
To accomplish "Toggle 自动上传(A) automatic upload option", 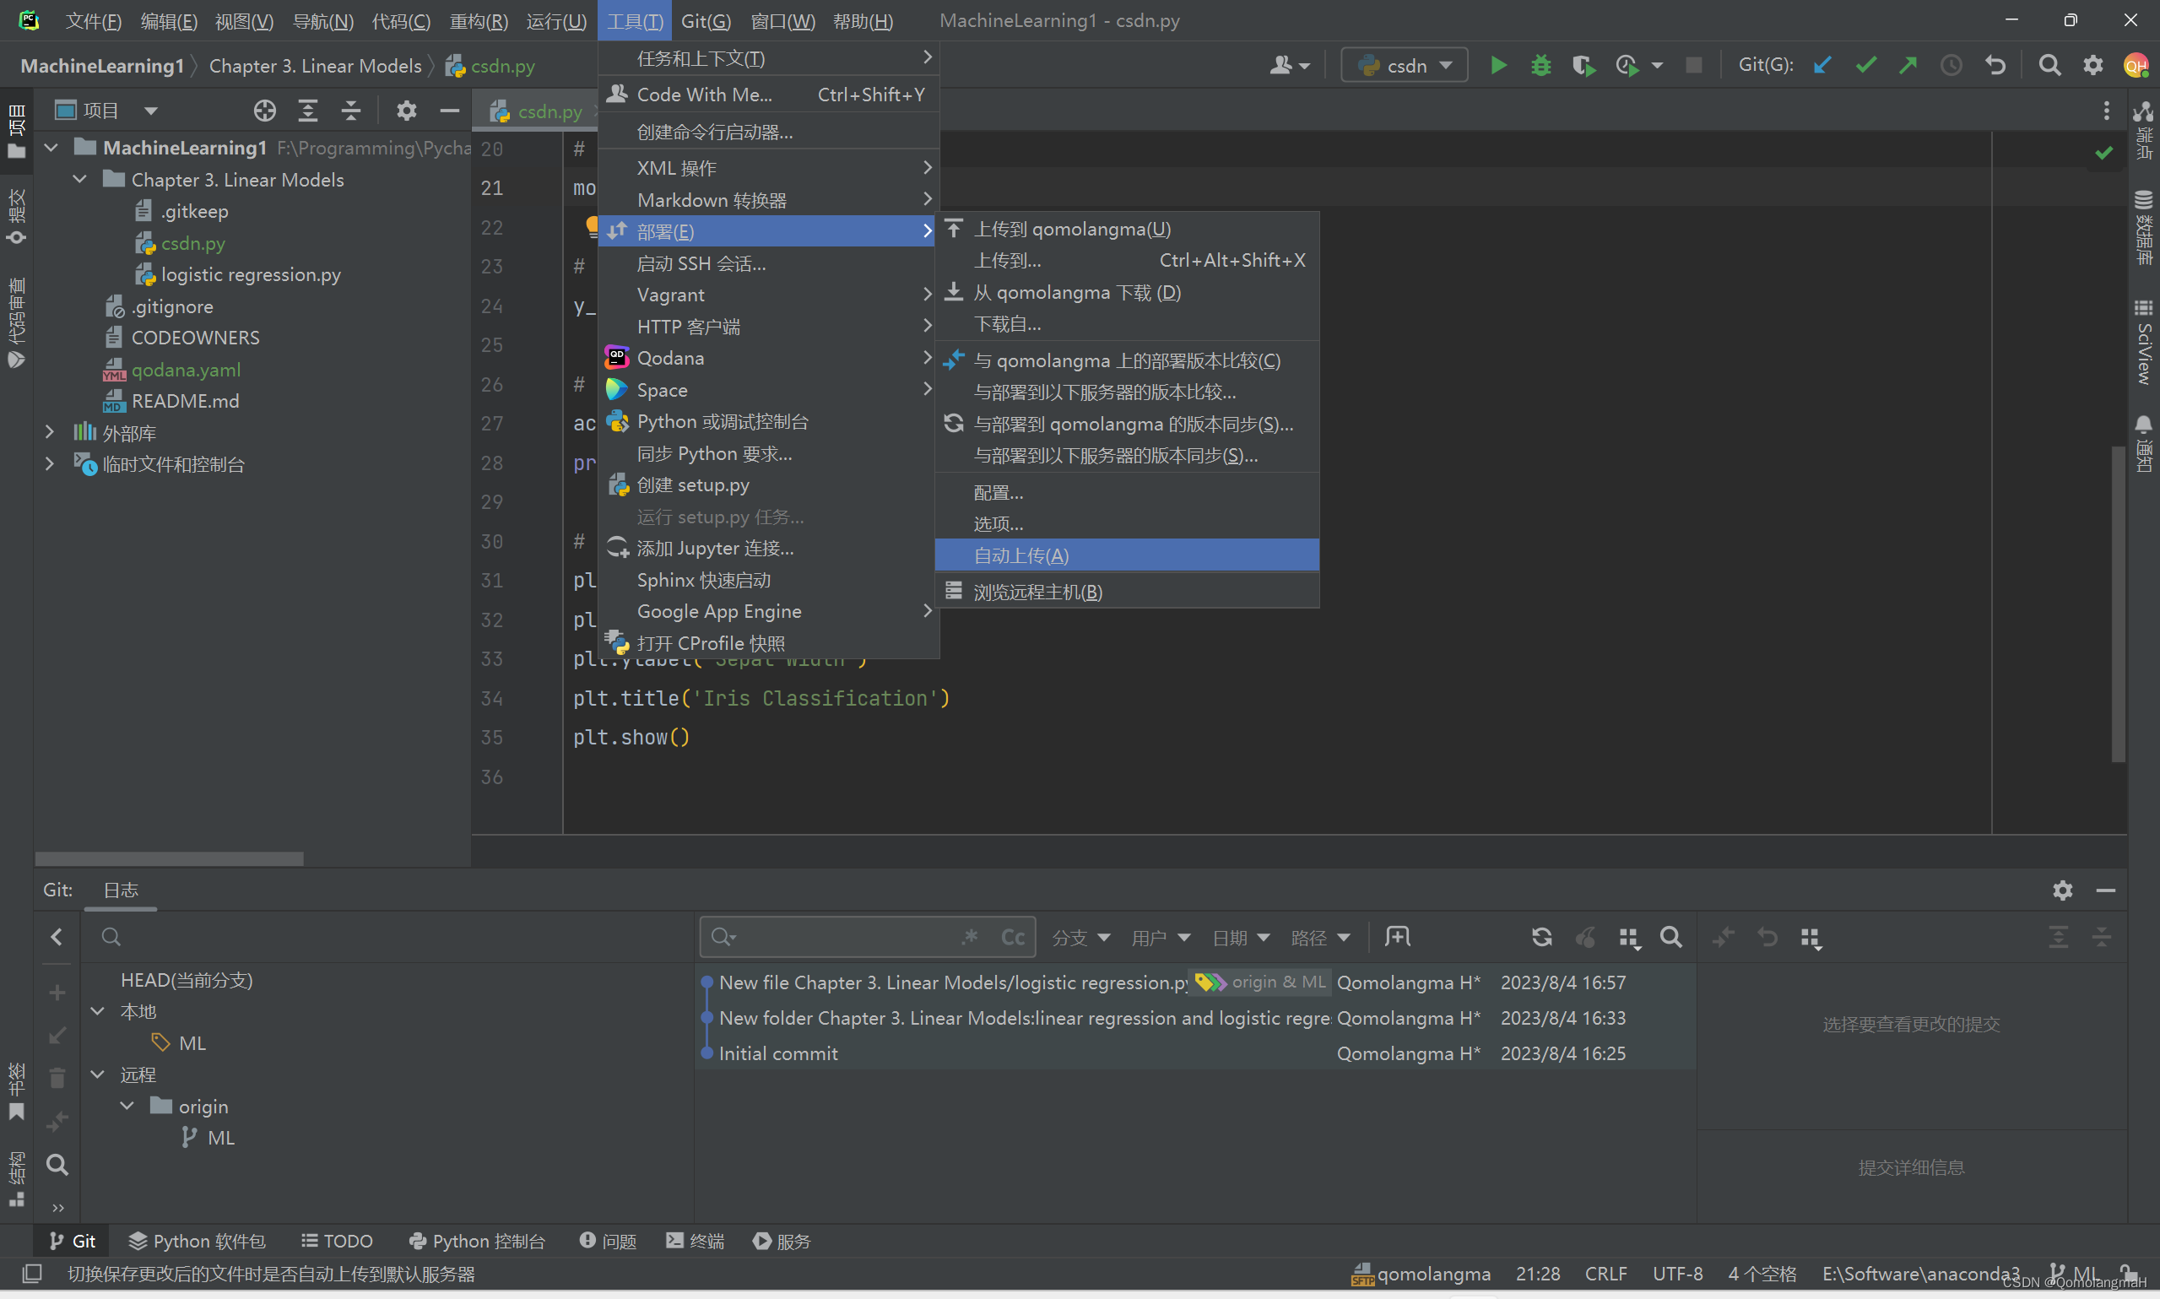I will click(x=1126, y=556).
